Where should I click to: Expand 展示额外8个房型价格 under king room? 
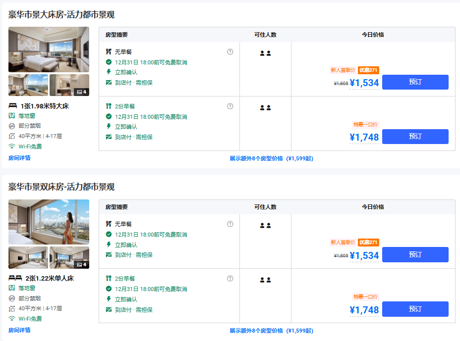271,159
